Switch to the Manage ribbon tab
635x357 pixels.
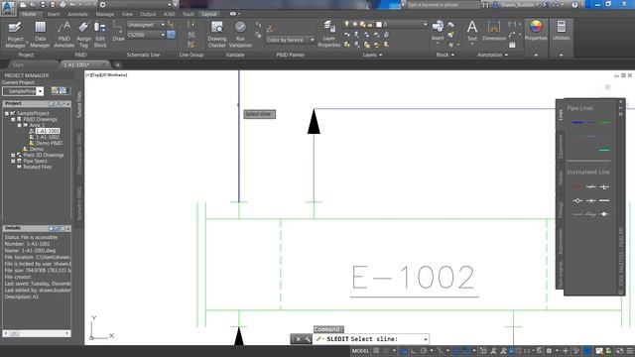pyautogui.click(x=105, y=14)
